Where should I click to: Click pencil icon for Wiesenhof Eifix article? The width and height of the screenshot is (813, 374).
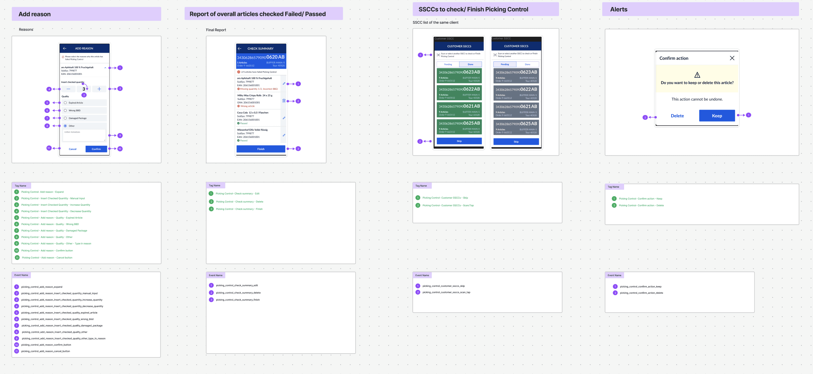[x=284, y=135]
